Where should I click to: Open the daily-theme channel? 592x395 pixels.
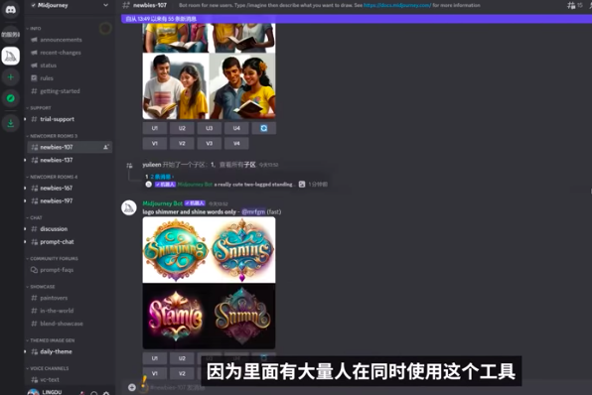click(56, 351)
